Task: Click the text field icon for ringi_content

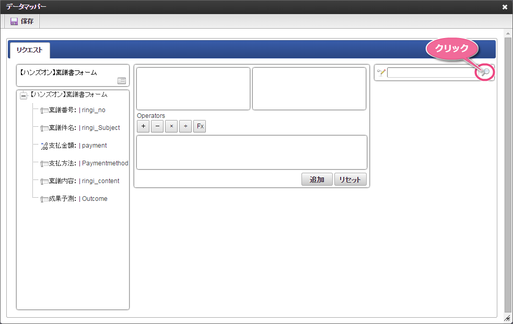Action: (x=44, y=181)
